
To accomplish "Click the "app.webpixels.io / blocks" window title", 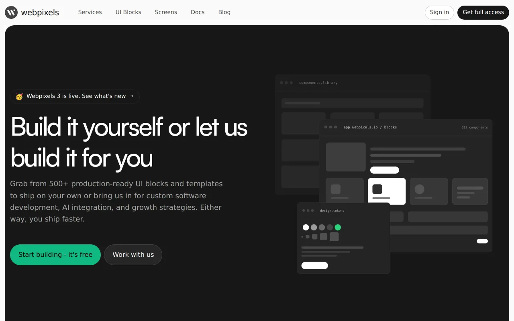I will [x=370, y=127].
